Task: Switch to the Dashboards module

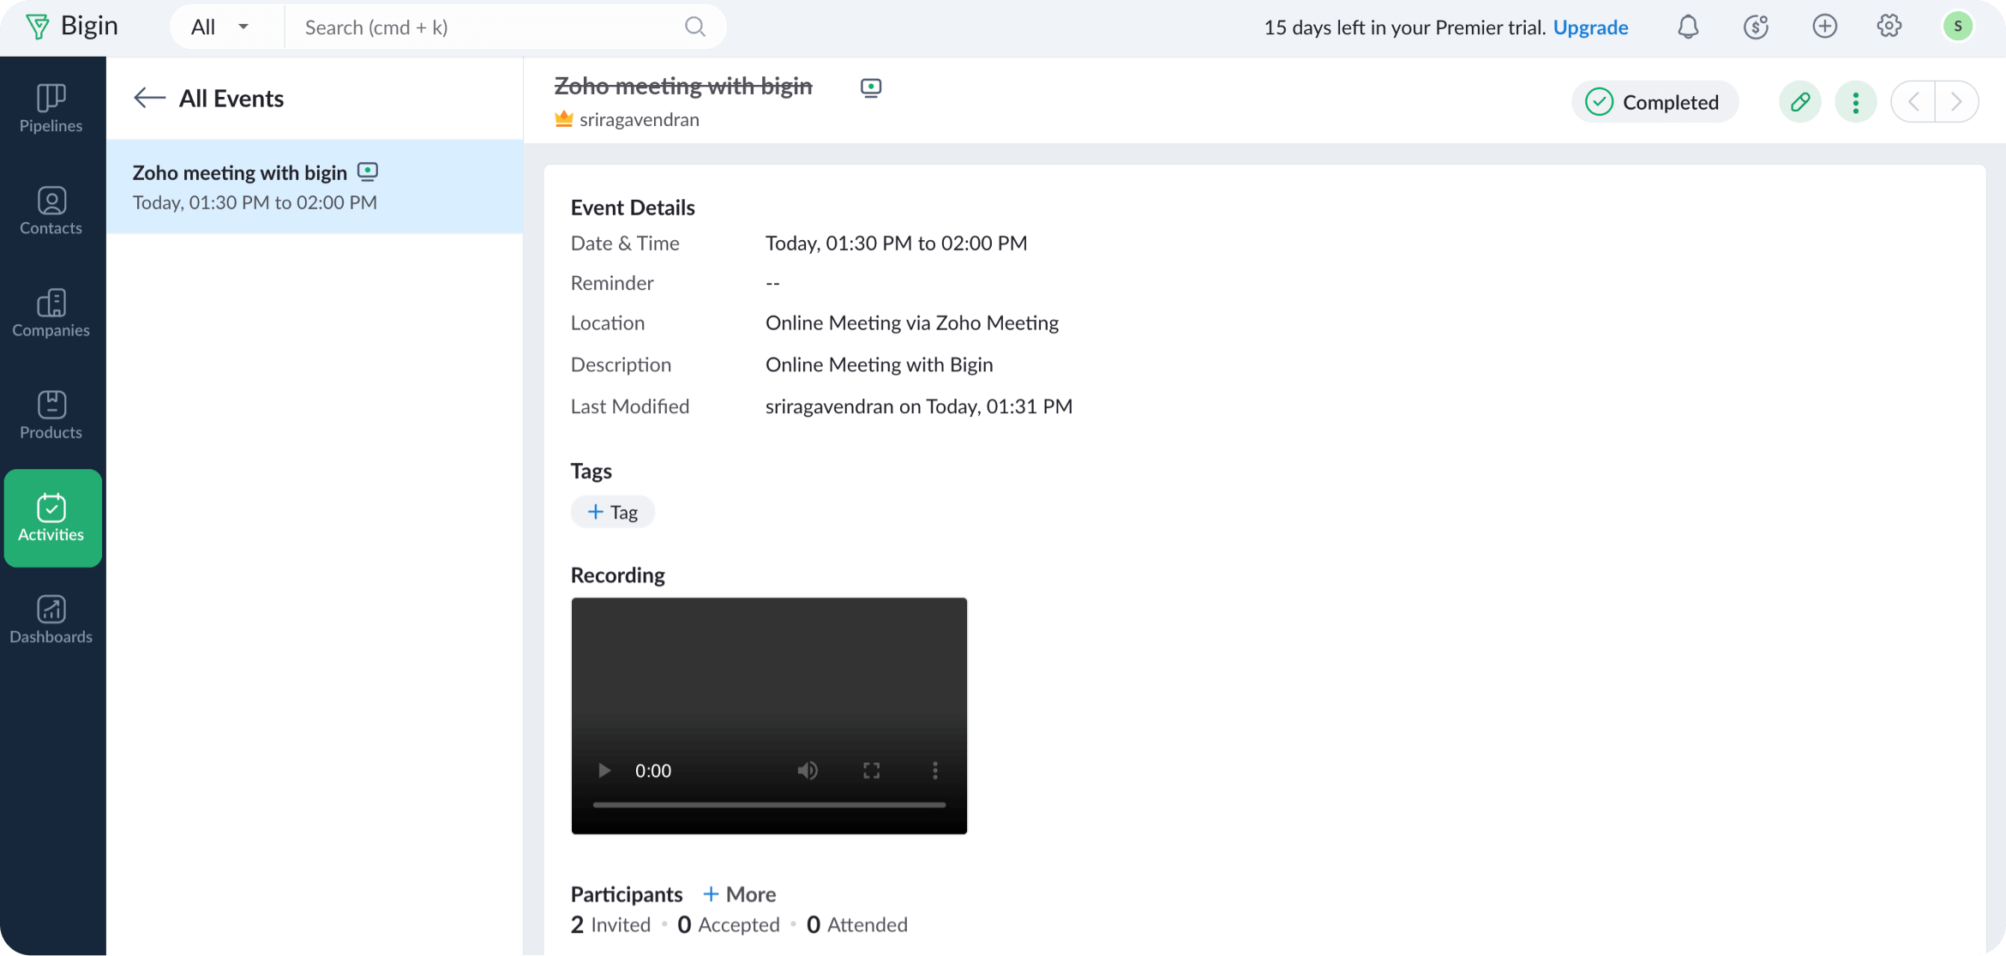Action: [x=51, y=619]
